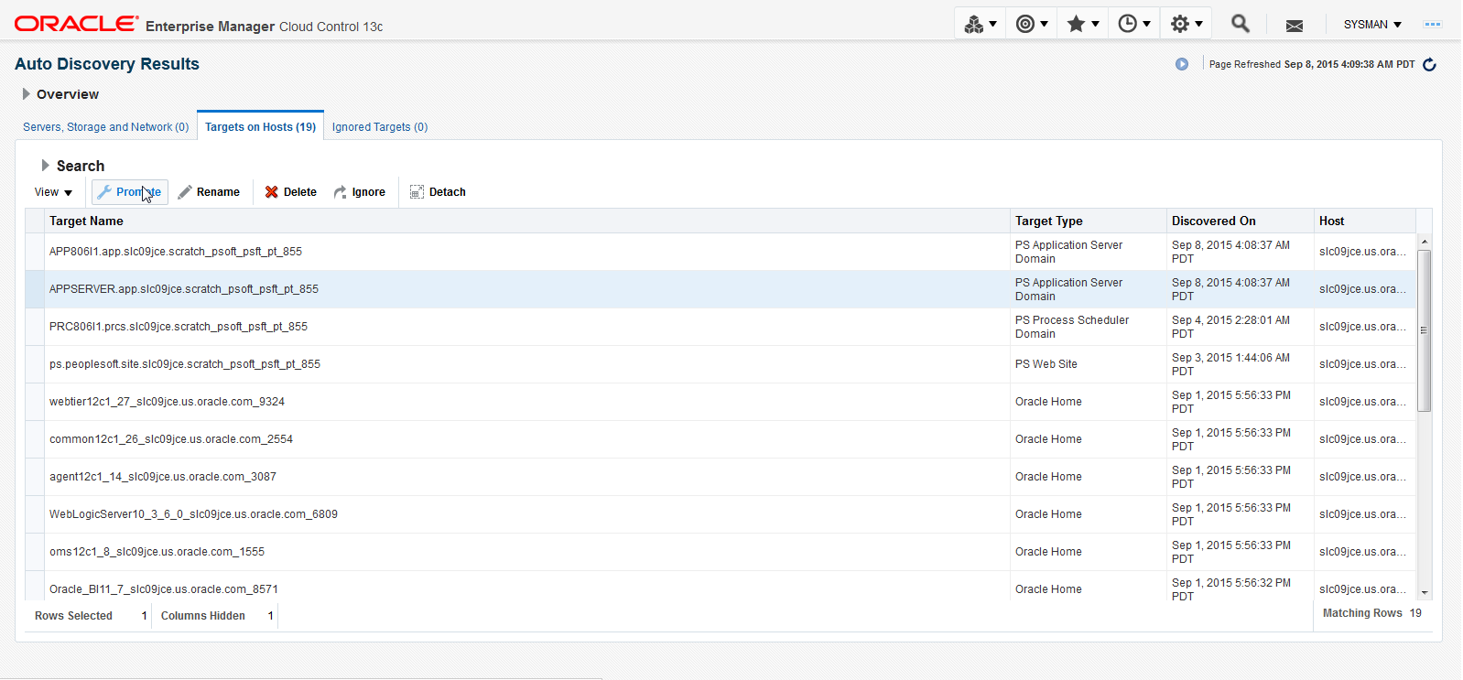This screenshot has width=1463, height=680.
Task: Click the Rename button
Action: [x=209, y=192]
